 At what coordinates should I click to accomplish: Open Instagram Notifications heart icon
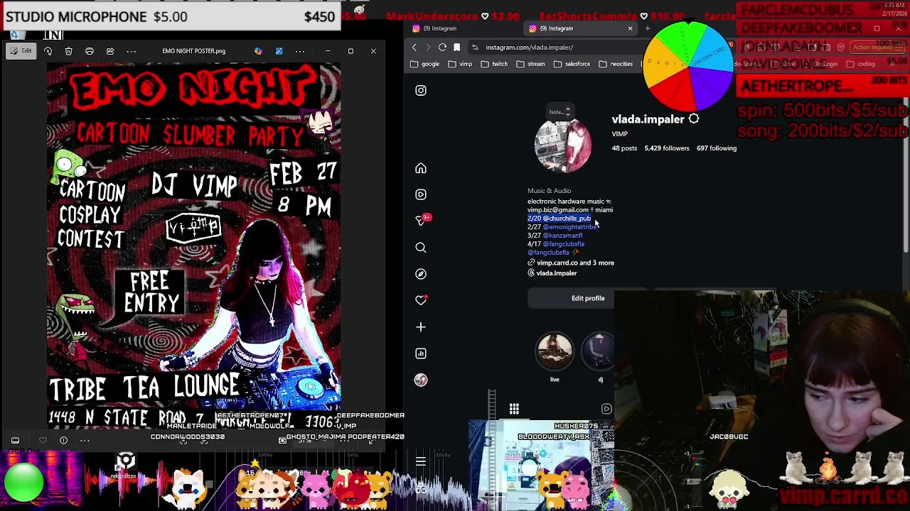click(421, 300)
